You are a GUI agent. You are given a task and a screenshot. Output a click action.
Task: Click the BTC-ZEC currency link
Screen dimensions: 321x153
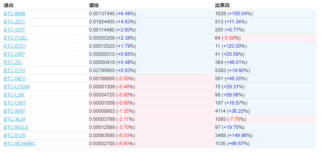point(14,22)
